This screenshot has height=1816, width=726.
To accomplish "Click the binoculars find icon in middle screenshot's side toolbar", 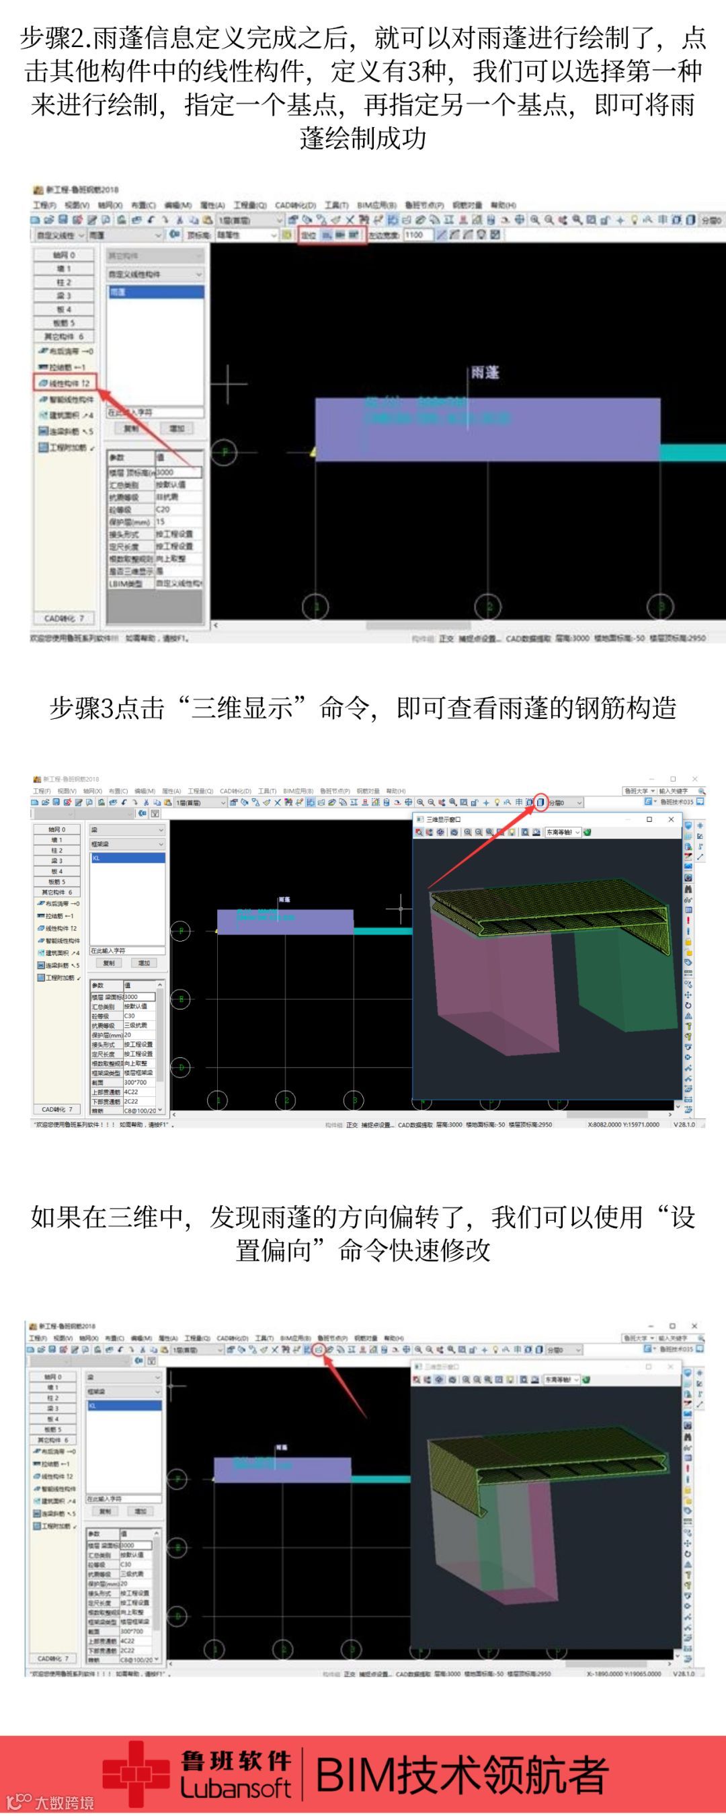I will click(x=688, y=889).
